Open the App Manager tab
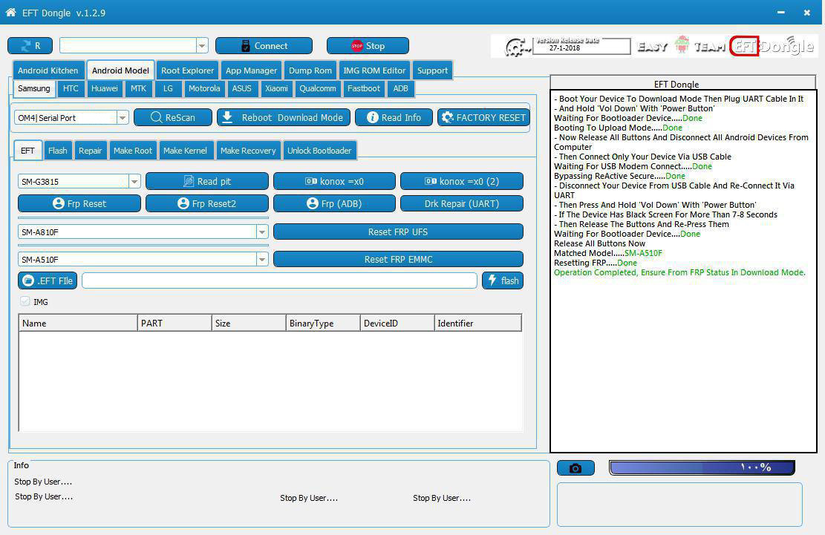This screenshot has width=825, height=535. coord(251,70)
